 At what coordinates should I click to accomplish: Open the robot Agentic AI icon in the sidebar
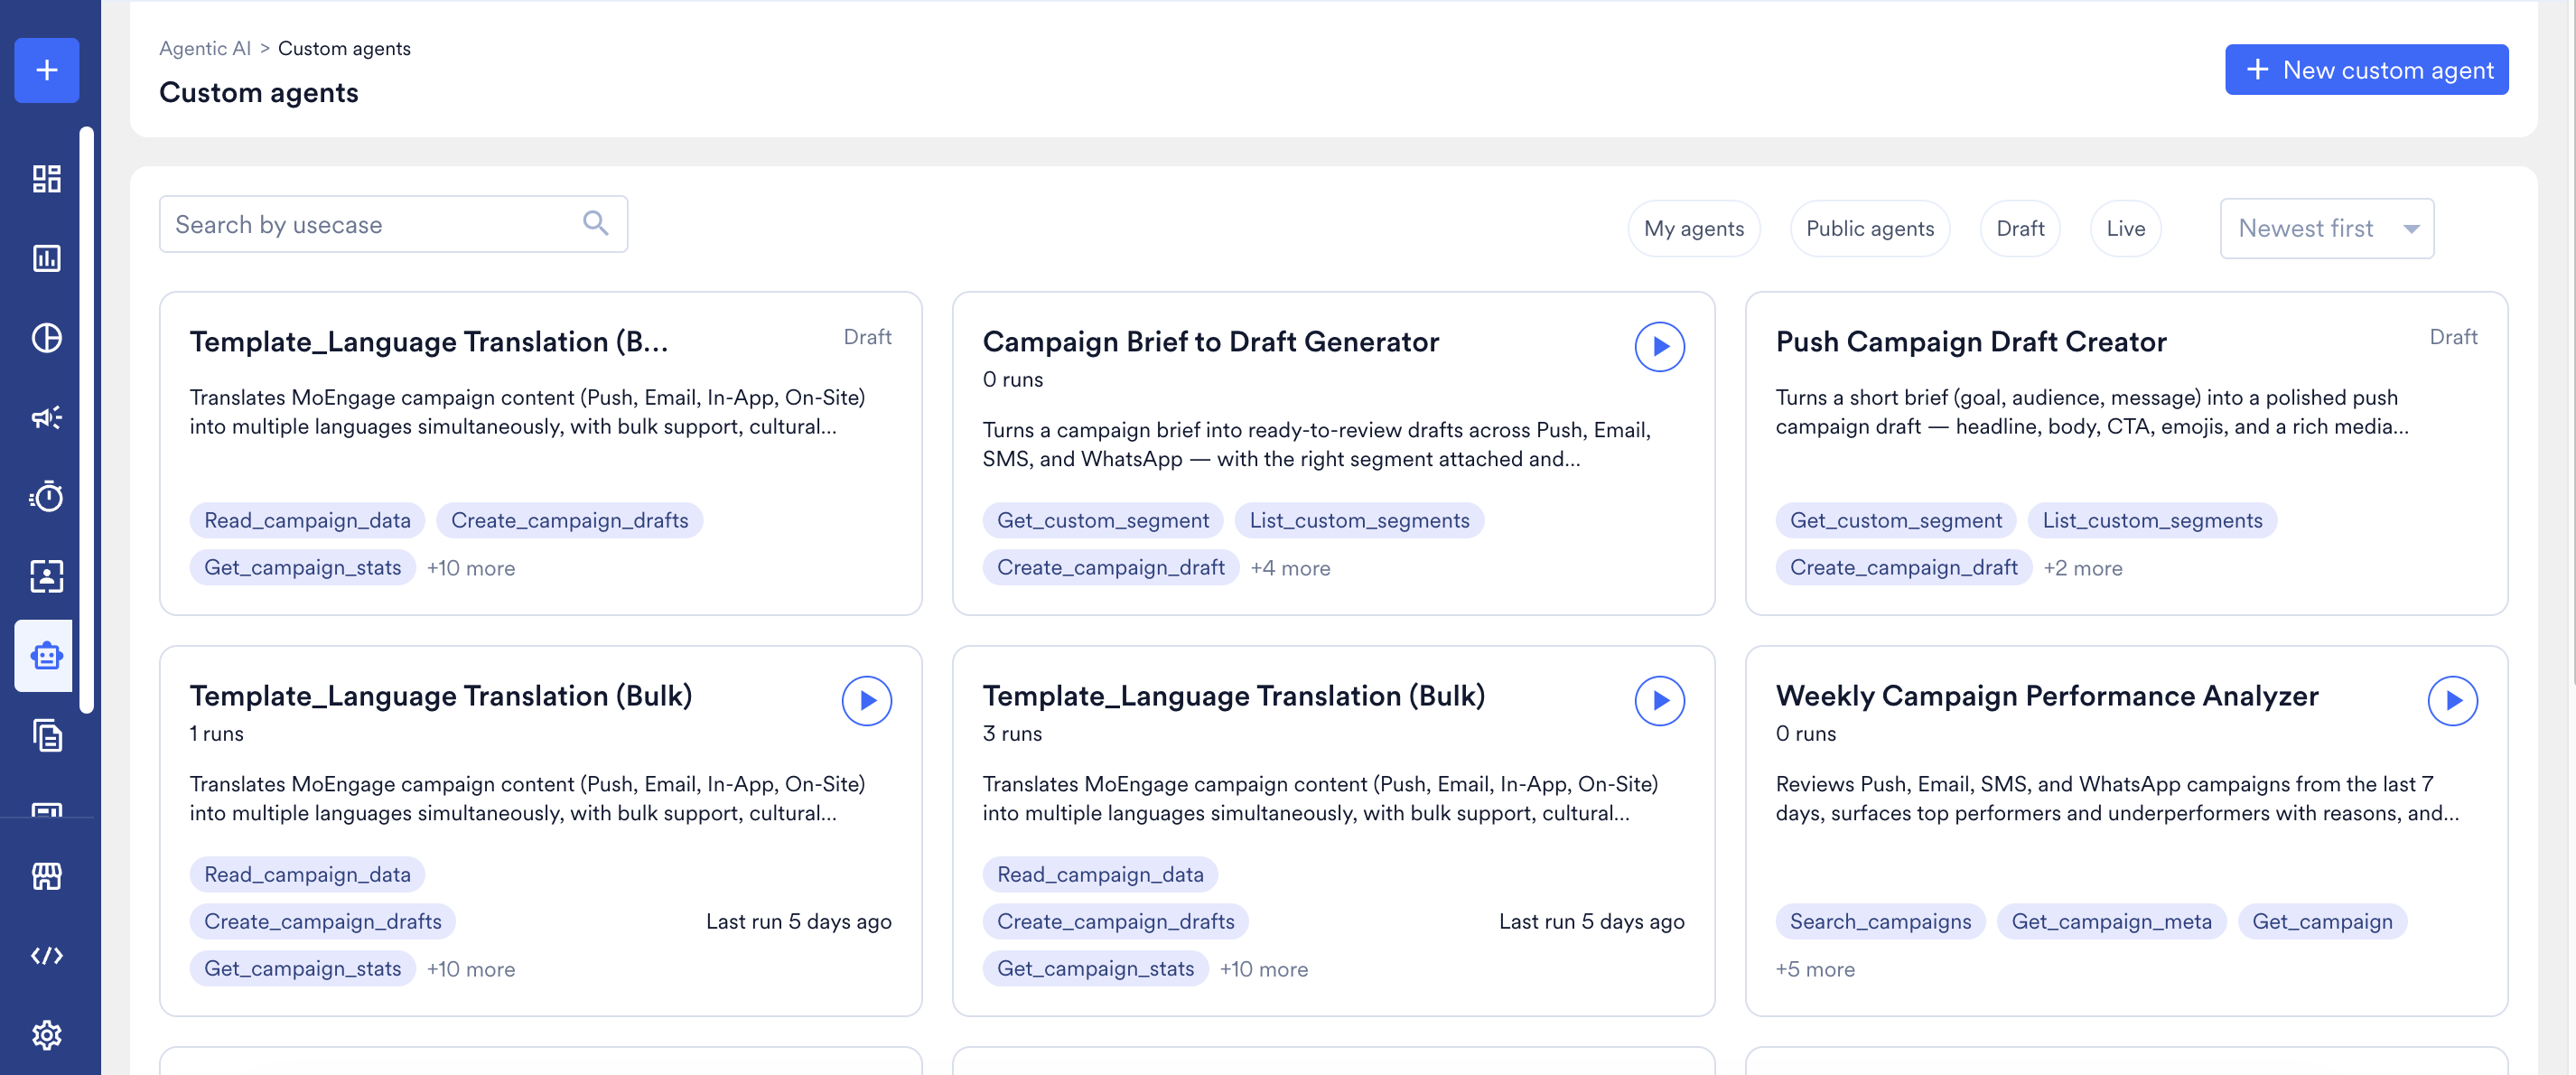[46, 656]
